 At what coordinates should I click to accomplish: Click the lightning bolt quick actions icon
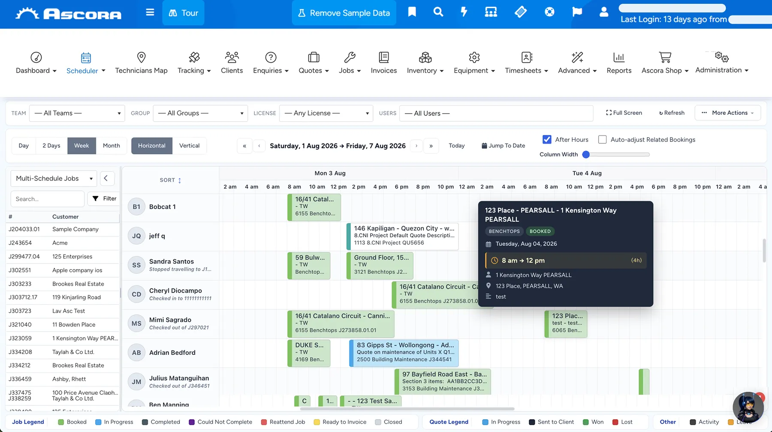pos(464,12)
